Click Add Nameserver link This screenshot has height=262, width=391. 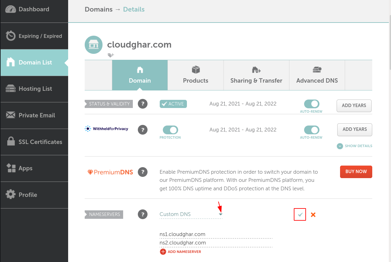pos(180,252)
